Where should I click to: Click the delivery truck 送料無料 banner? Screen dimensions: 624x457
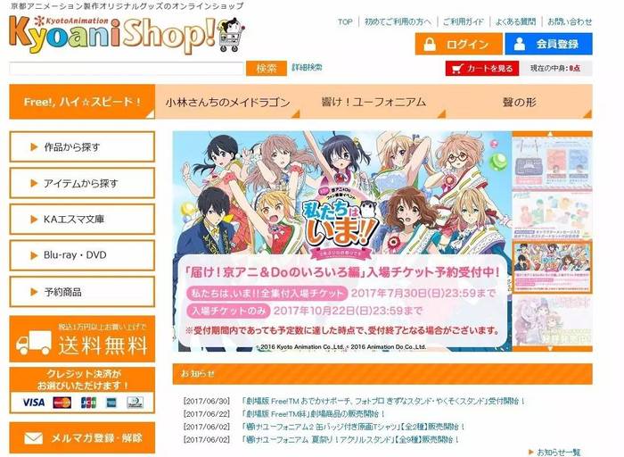82,339
